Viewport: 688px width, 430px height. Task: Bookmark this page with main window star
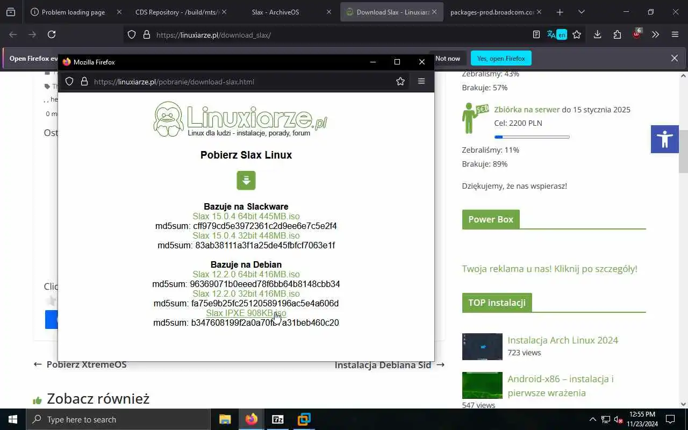(577, 34)
